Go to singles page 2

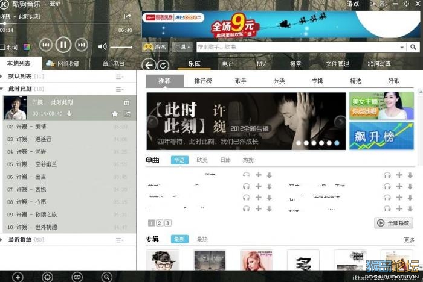click(160, 223)
